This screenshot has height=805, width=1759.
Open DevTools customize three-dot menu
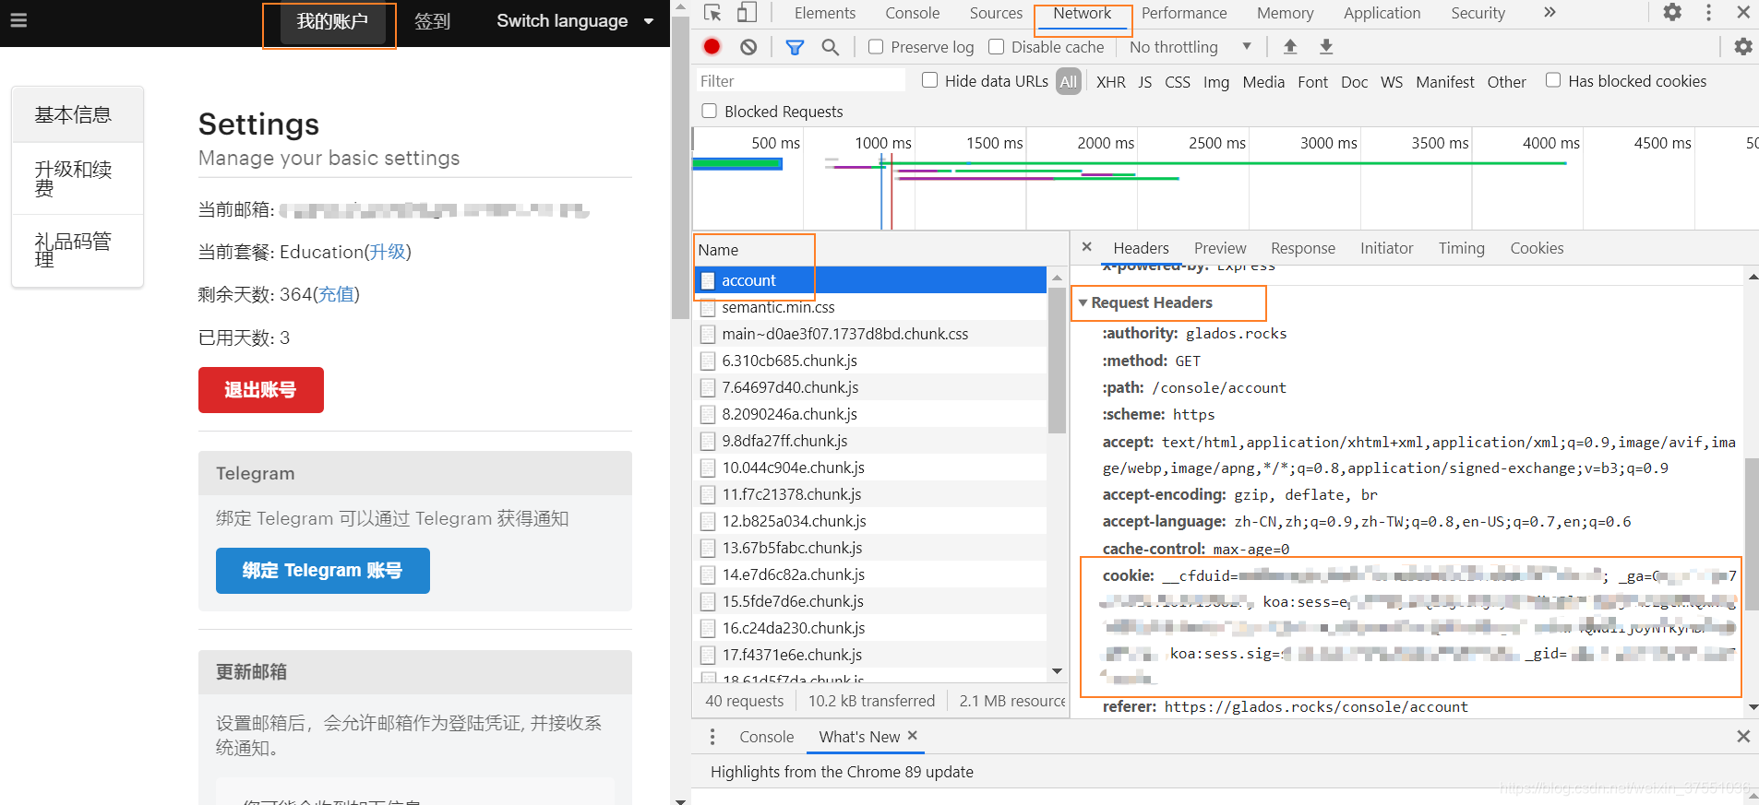point(1708,13)
